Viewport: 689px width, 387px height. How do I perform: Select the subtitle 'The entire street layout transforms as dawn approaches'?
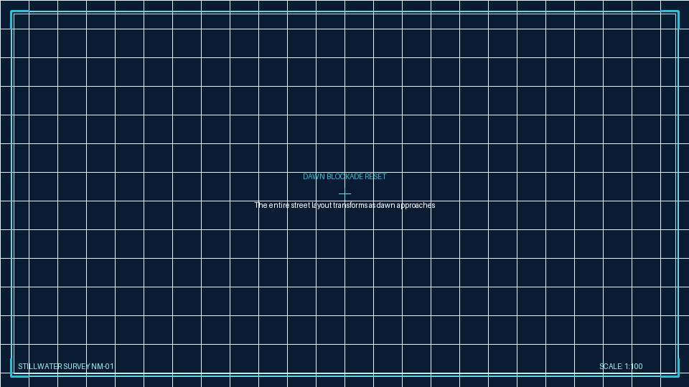point(344,205)
